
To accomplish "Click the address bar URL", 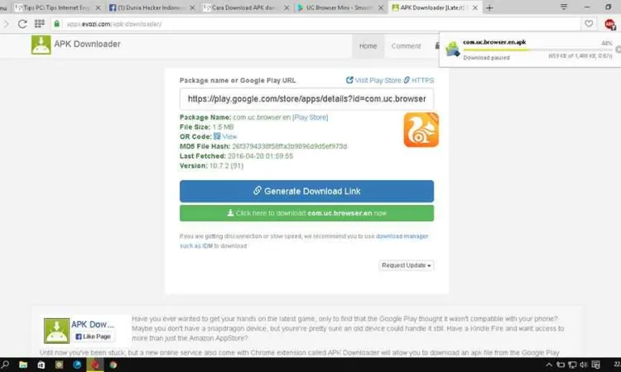I will pos(114,24).
